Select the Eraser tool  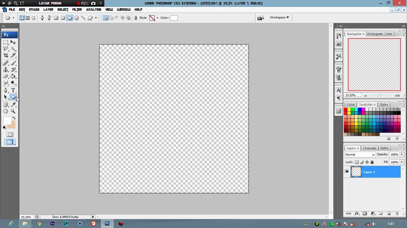click(x=6, y=76)
